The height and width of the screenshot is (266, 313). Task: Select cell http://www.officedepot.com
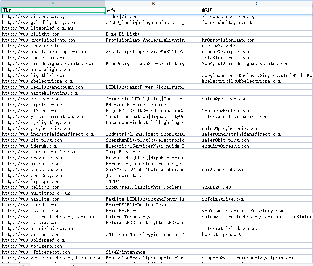53,252
